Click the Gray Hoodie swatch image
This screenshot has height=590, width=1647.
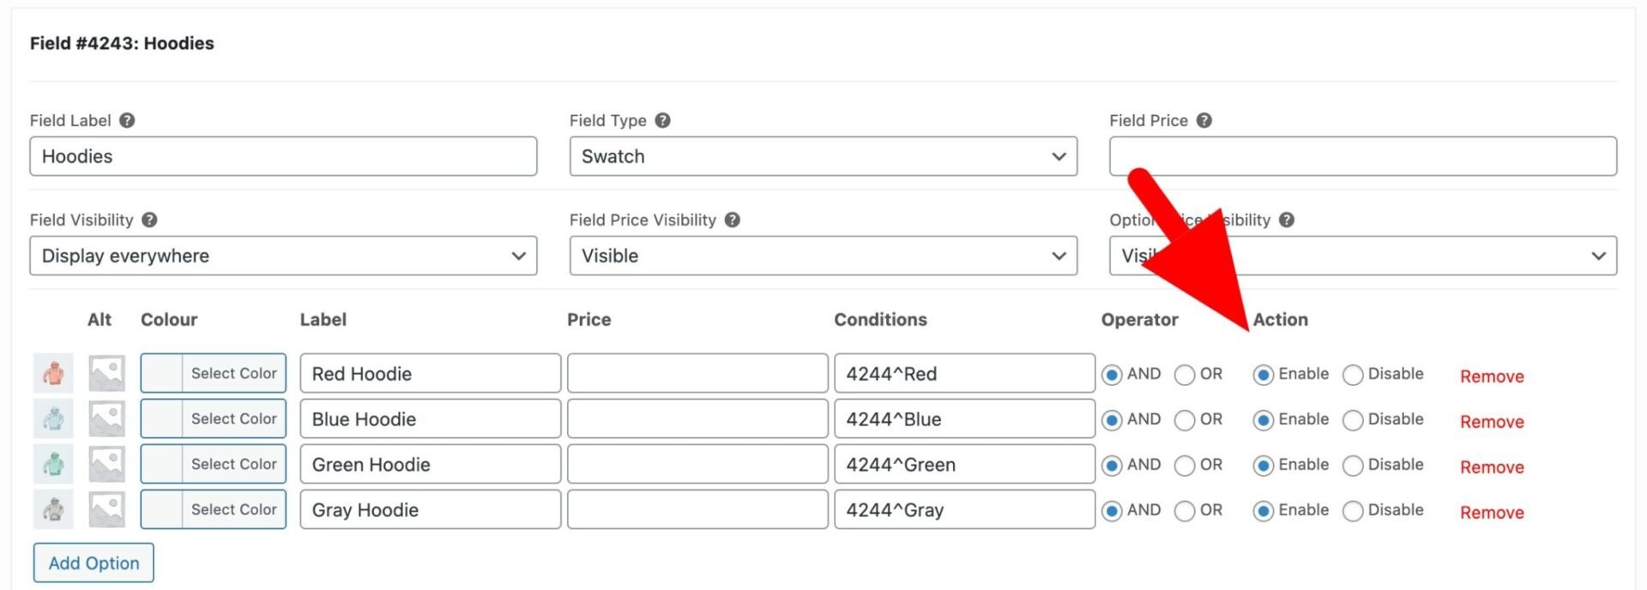[x=53, y=509]
